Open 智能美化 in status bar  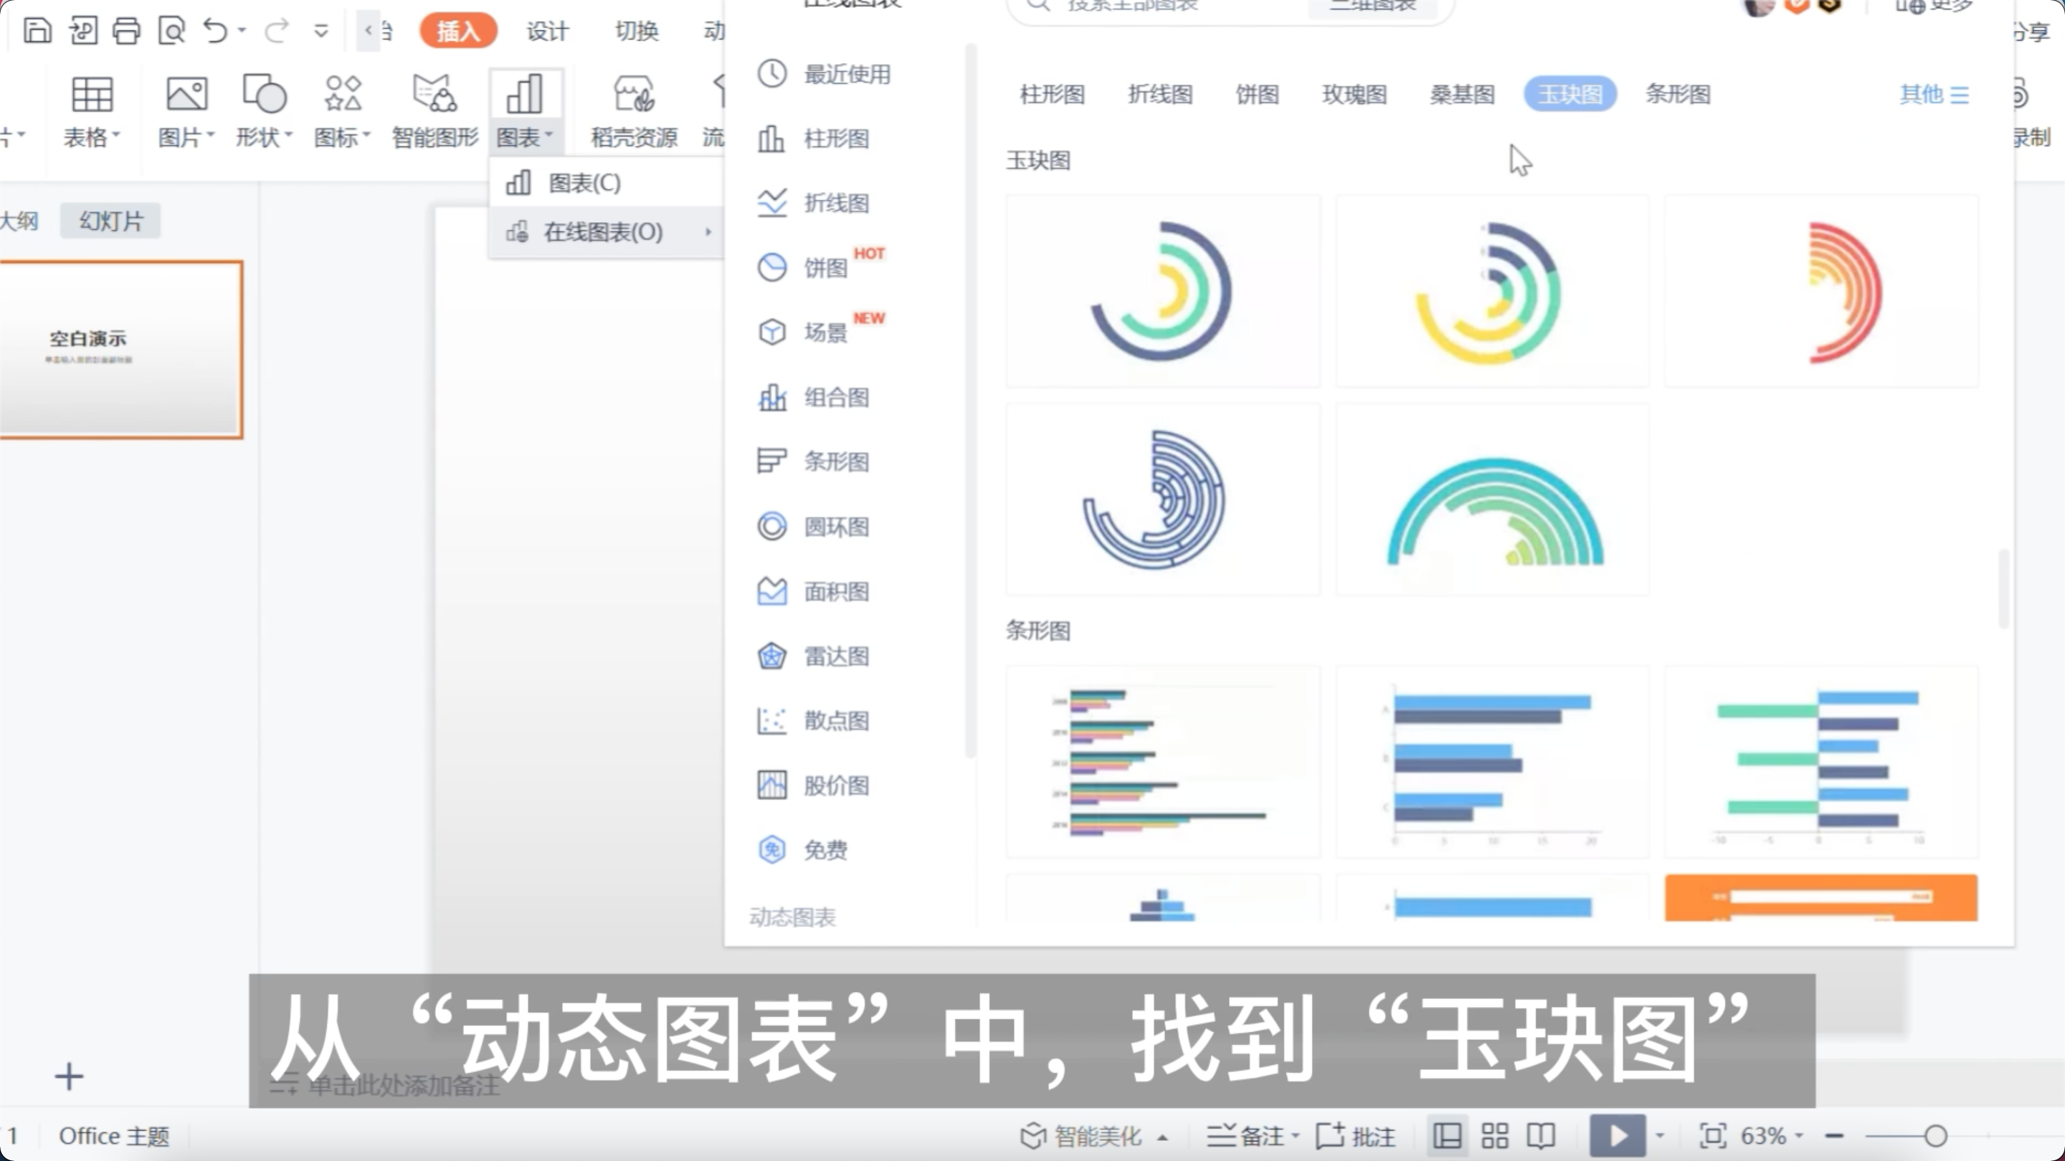[1093, 1135]
